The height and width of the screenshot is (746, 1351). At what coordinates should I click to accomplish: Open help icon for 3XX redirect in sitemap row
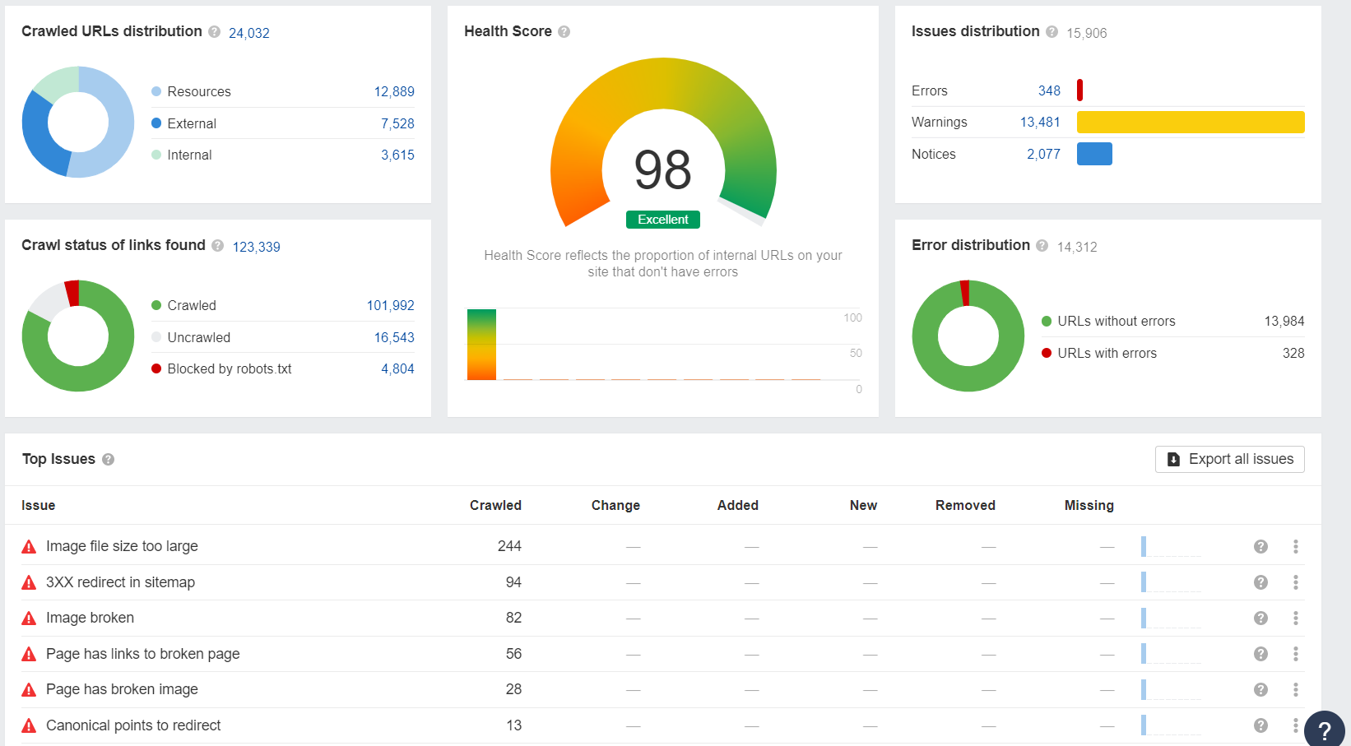[x=1260, y=582]
